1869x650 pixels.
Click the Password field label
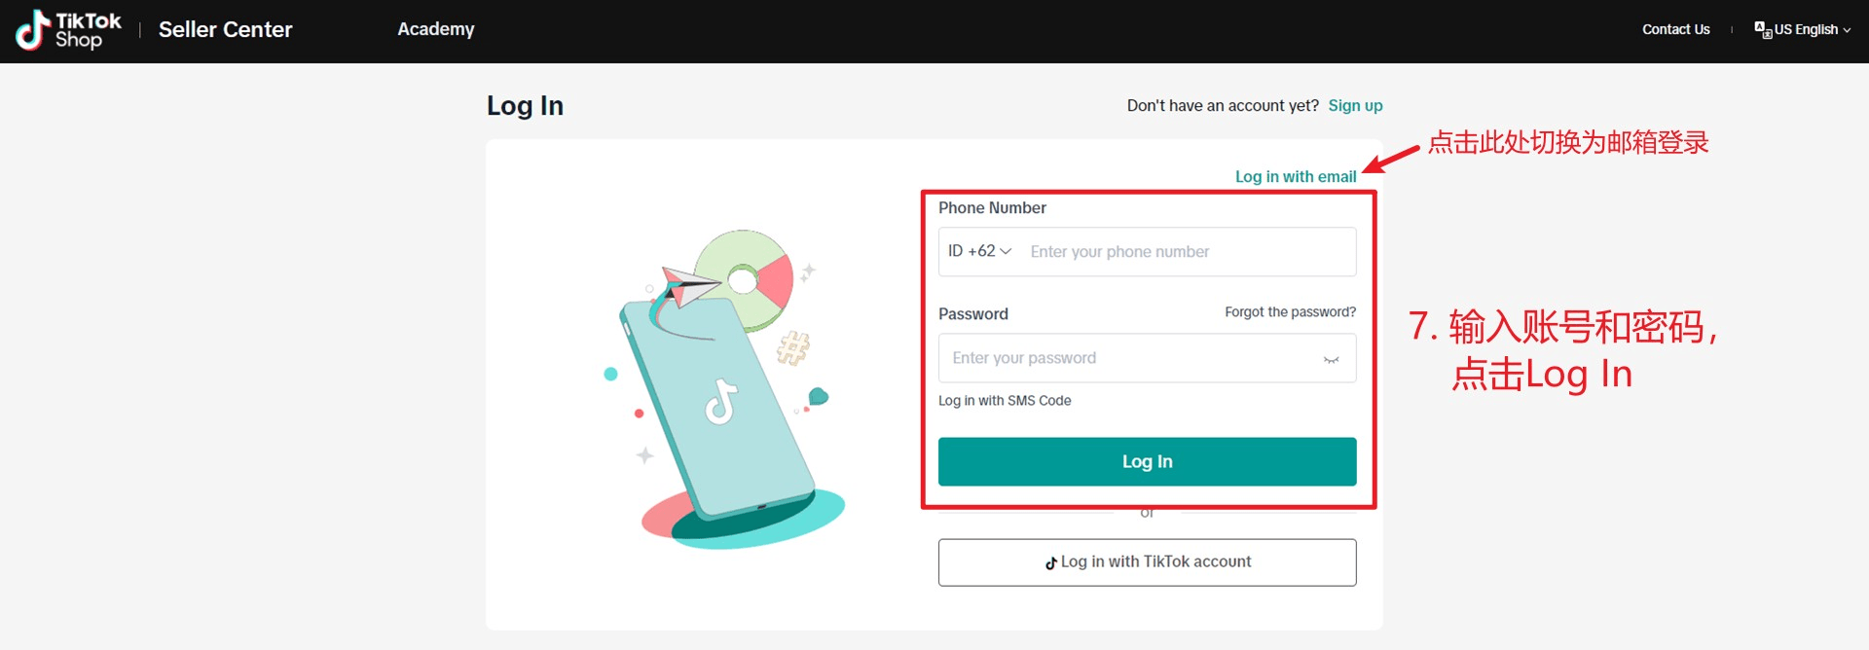pyautogui.click(x=972, y=314)
